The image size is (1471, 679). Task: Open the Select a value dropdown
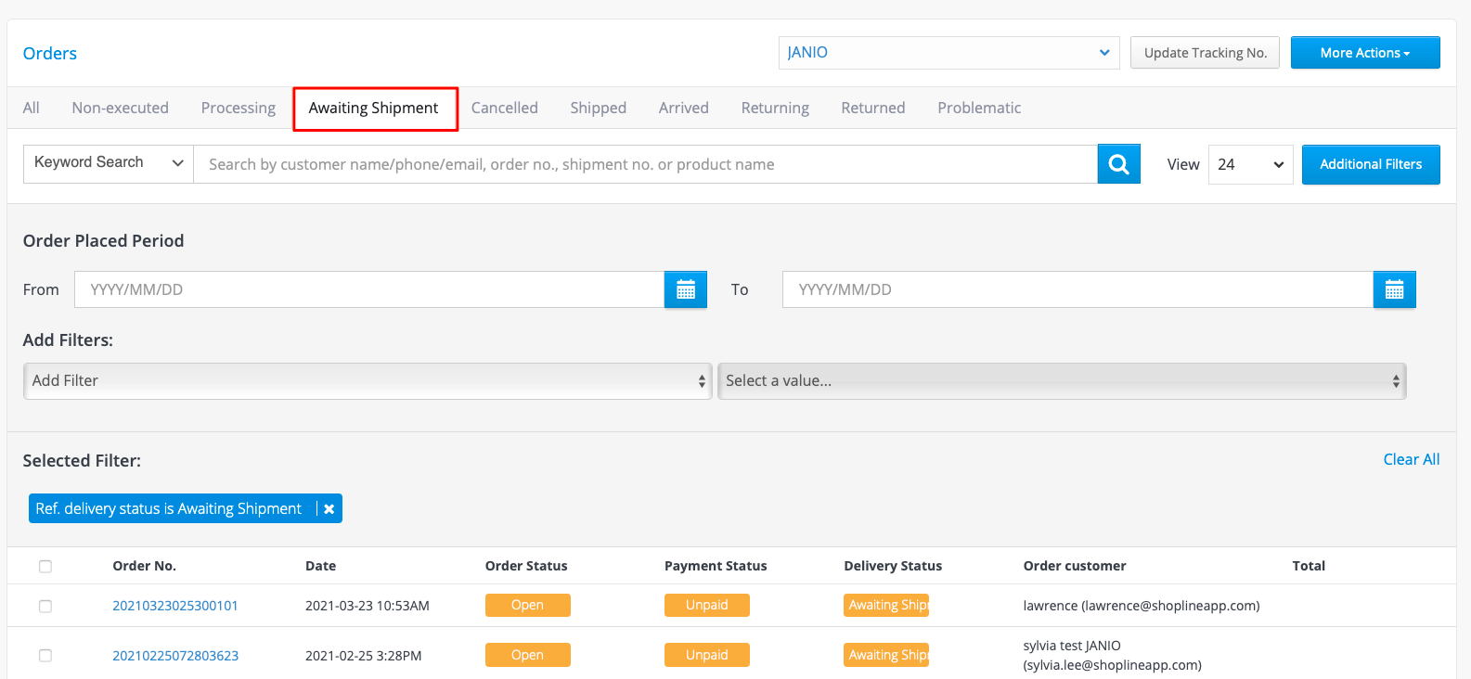tap(1062, 381)
